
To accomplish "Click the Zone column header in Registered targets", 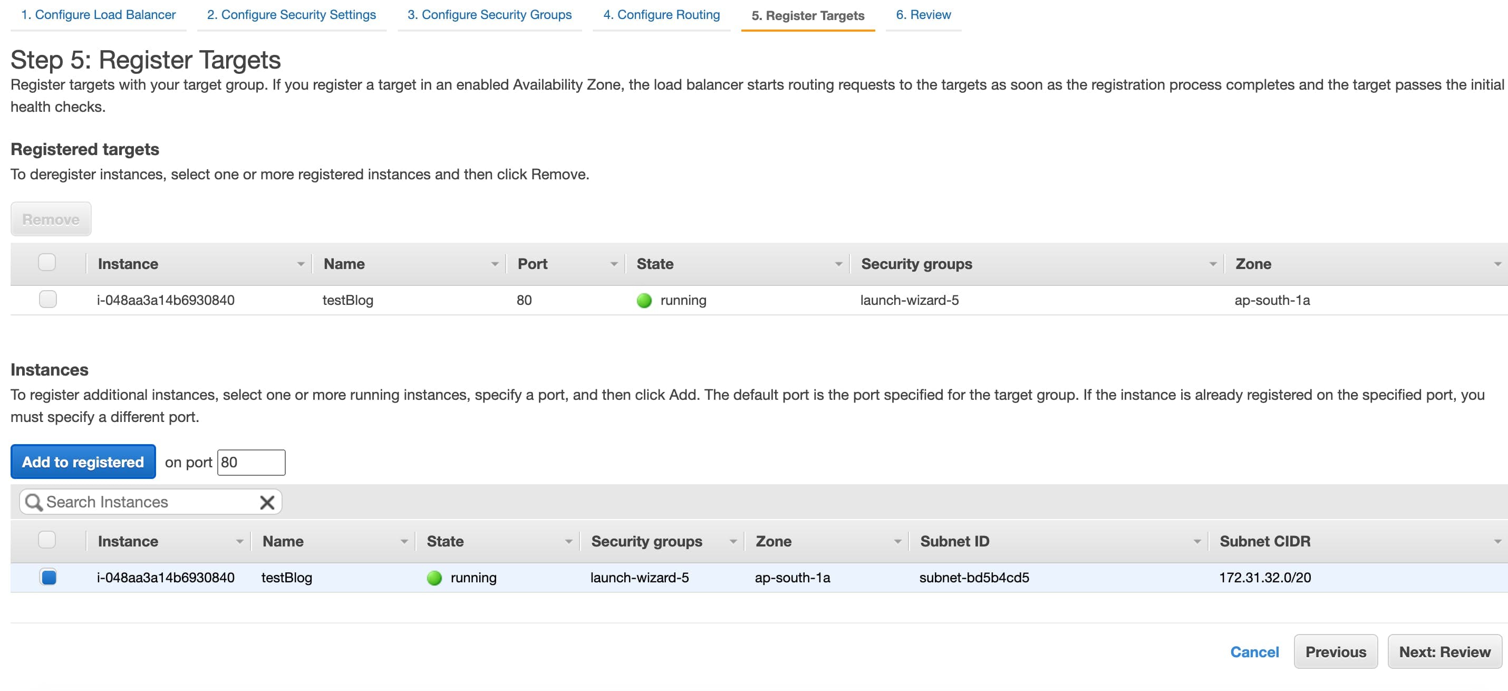I will (1253, 264).
